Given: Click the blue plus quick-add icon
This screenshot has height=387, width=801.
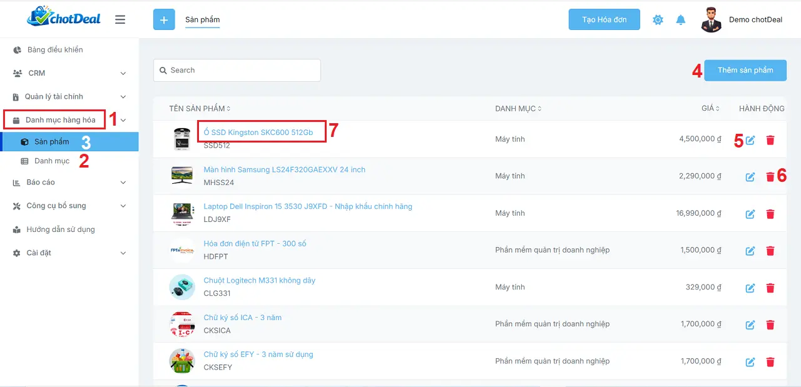Looking at the screenshot, I should tap(164, 20).
